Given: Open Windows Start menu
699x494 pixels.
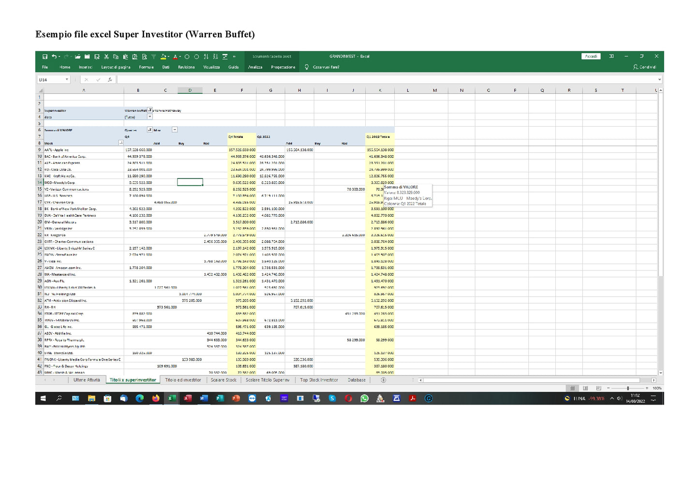Looking at the screenshot, I should (x=43, y=398).
